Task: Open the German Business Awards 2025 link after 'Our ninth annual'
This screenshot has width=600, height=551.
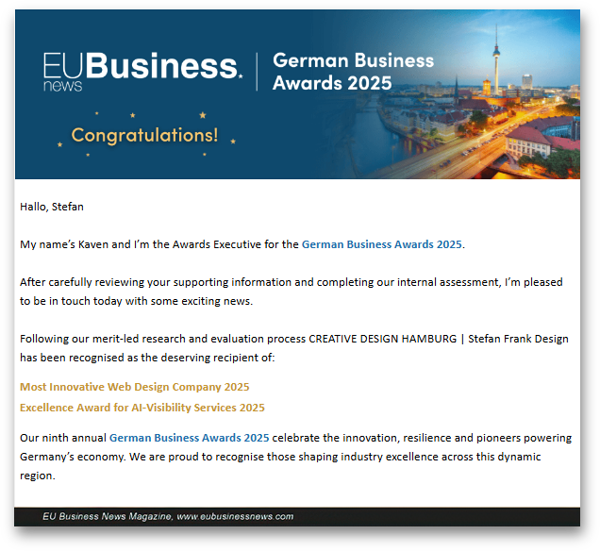Action: (189, 438)
